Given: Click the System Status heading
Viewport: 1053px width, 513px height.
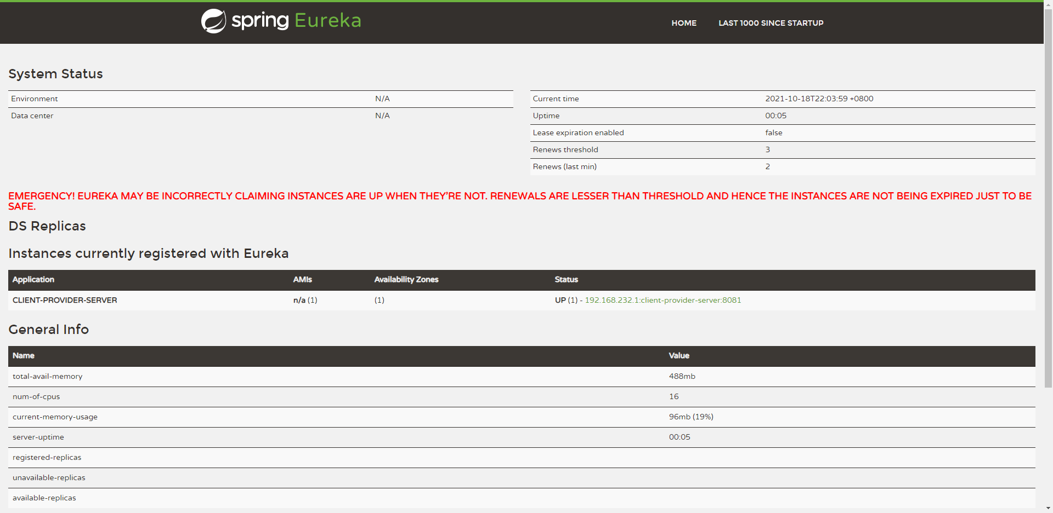Looking at the screenshot, I should 55,74.
